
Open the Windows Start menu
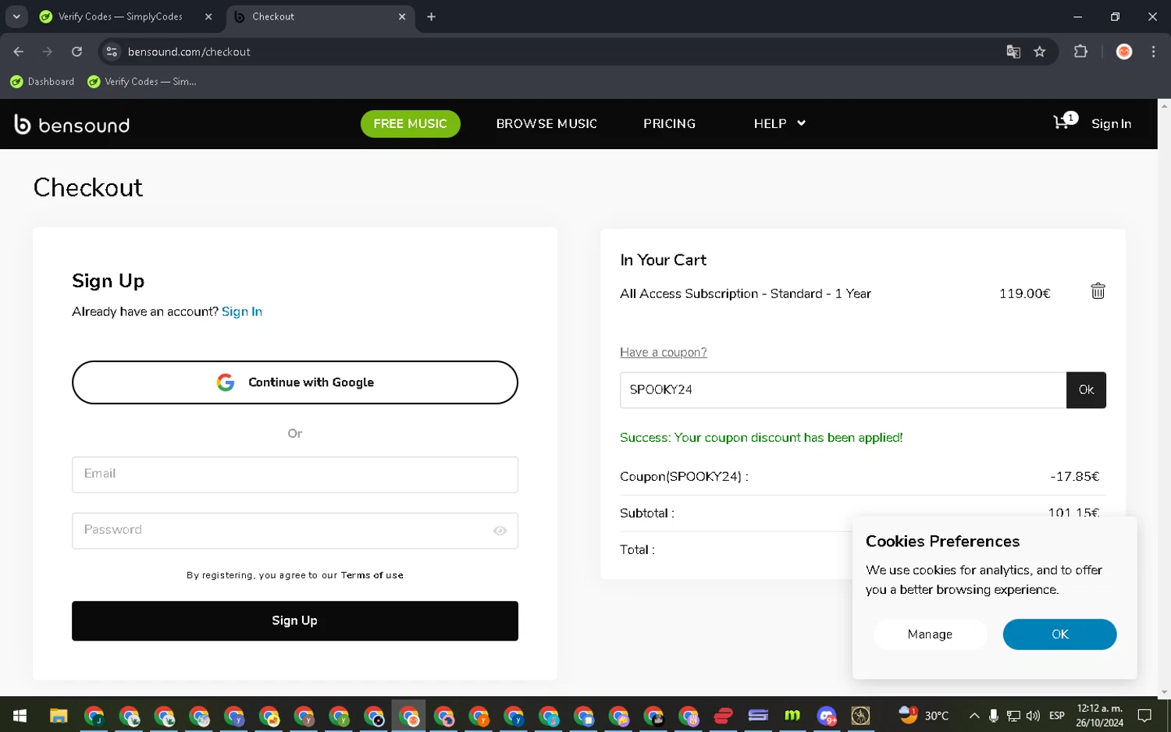[20, 715]
